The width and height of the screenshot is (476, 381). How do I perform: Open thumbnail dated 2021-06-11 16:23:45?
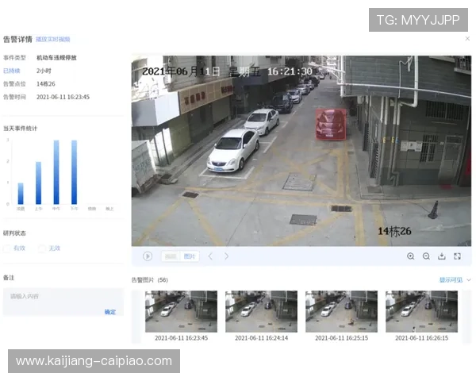[181, 311]
